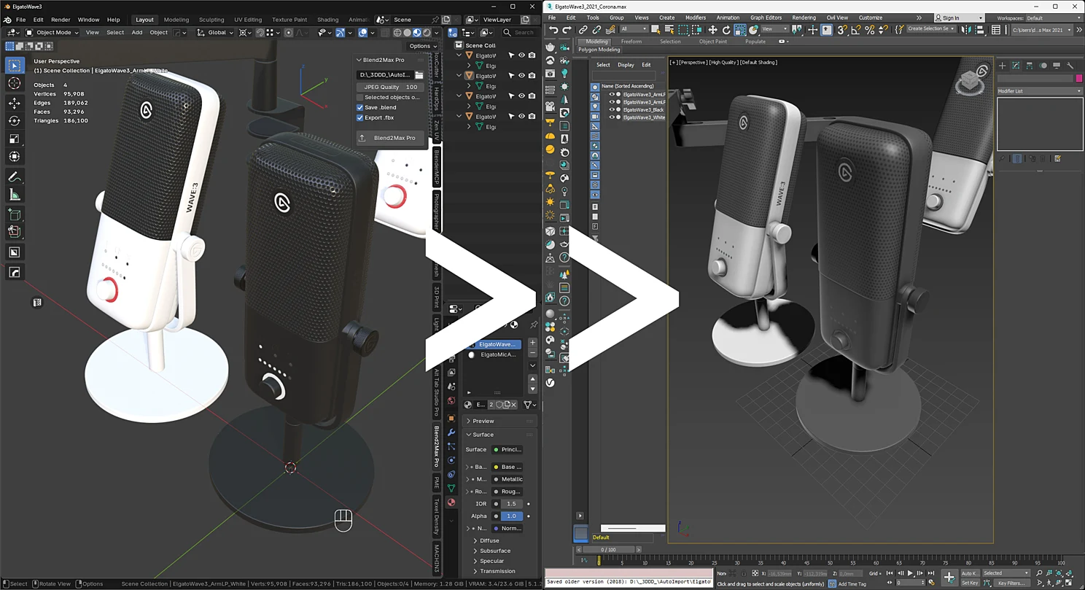
Task: Choose Select and Move in 3ds Max
Action: coord(713,29)
